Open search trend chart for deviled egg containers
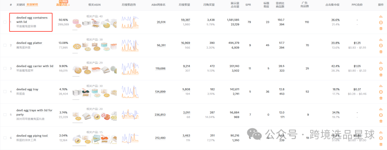 (x=130, y=22)
